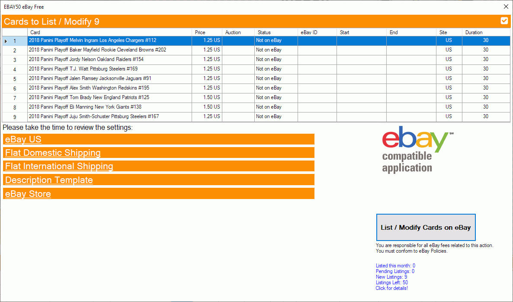
Task: Click the 1.50 US price for Tom Brady
Action: point(207,97)
